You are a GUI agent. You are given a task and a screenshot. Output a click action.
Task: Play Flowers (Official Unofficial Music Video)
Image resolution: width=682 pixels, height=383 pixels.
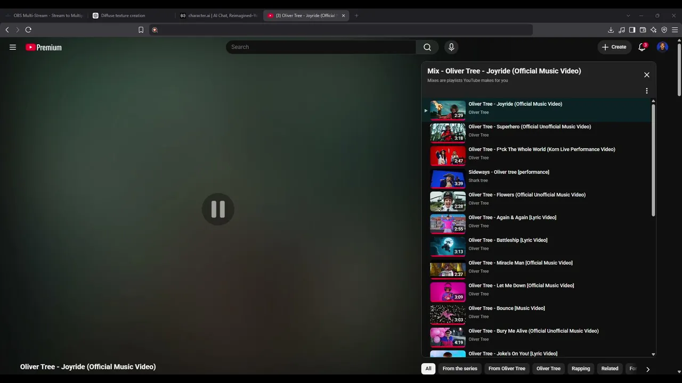coord(537,201)
